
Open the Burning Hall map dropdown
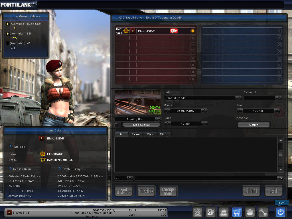(x=158, y=119)
